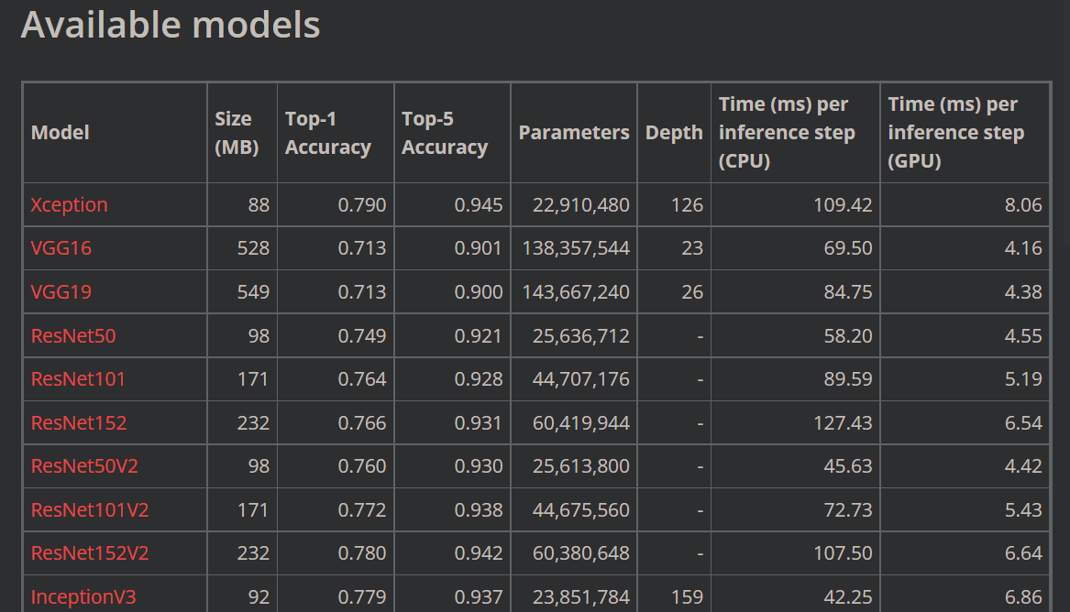Screen dimensions: 1070x612
Task: Open the VGG16 model link
Action: click(61, 248)
